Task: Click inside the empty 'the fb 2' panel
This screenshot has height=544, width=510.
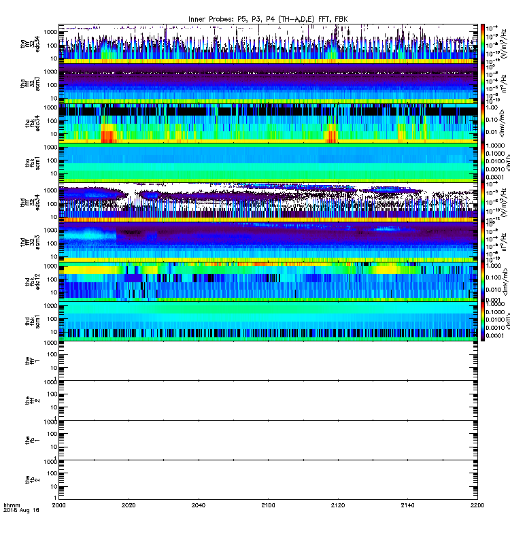Action: tap(268, 480)
